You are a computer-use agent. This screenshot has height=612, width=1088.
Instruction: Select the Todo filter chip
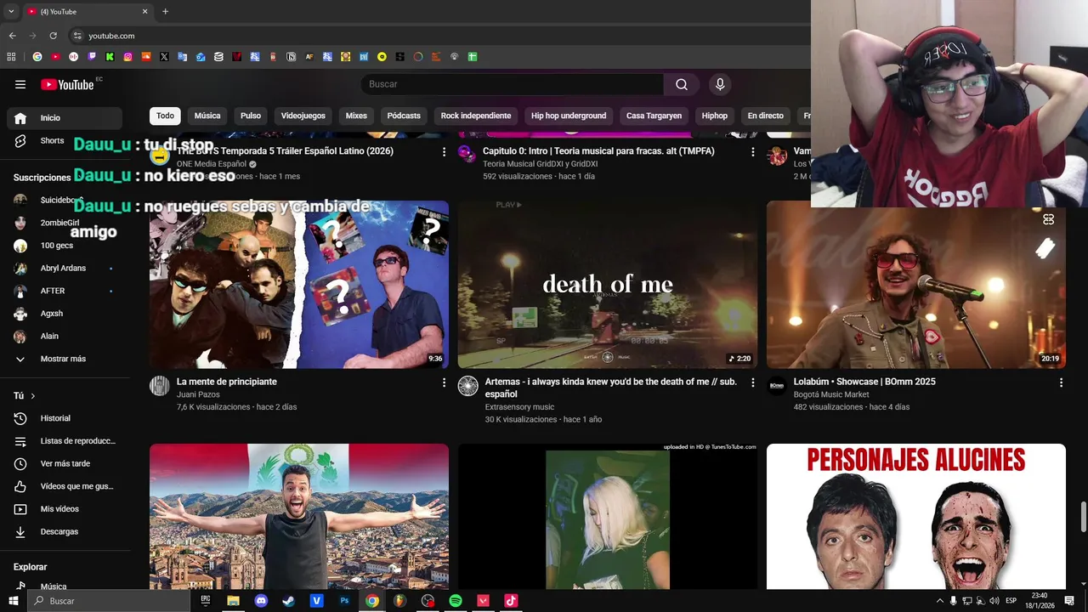(165, 116)
